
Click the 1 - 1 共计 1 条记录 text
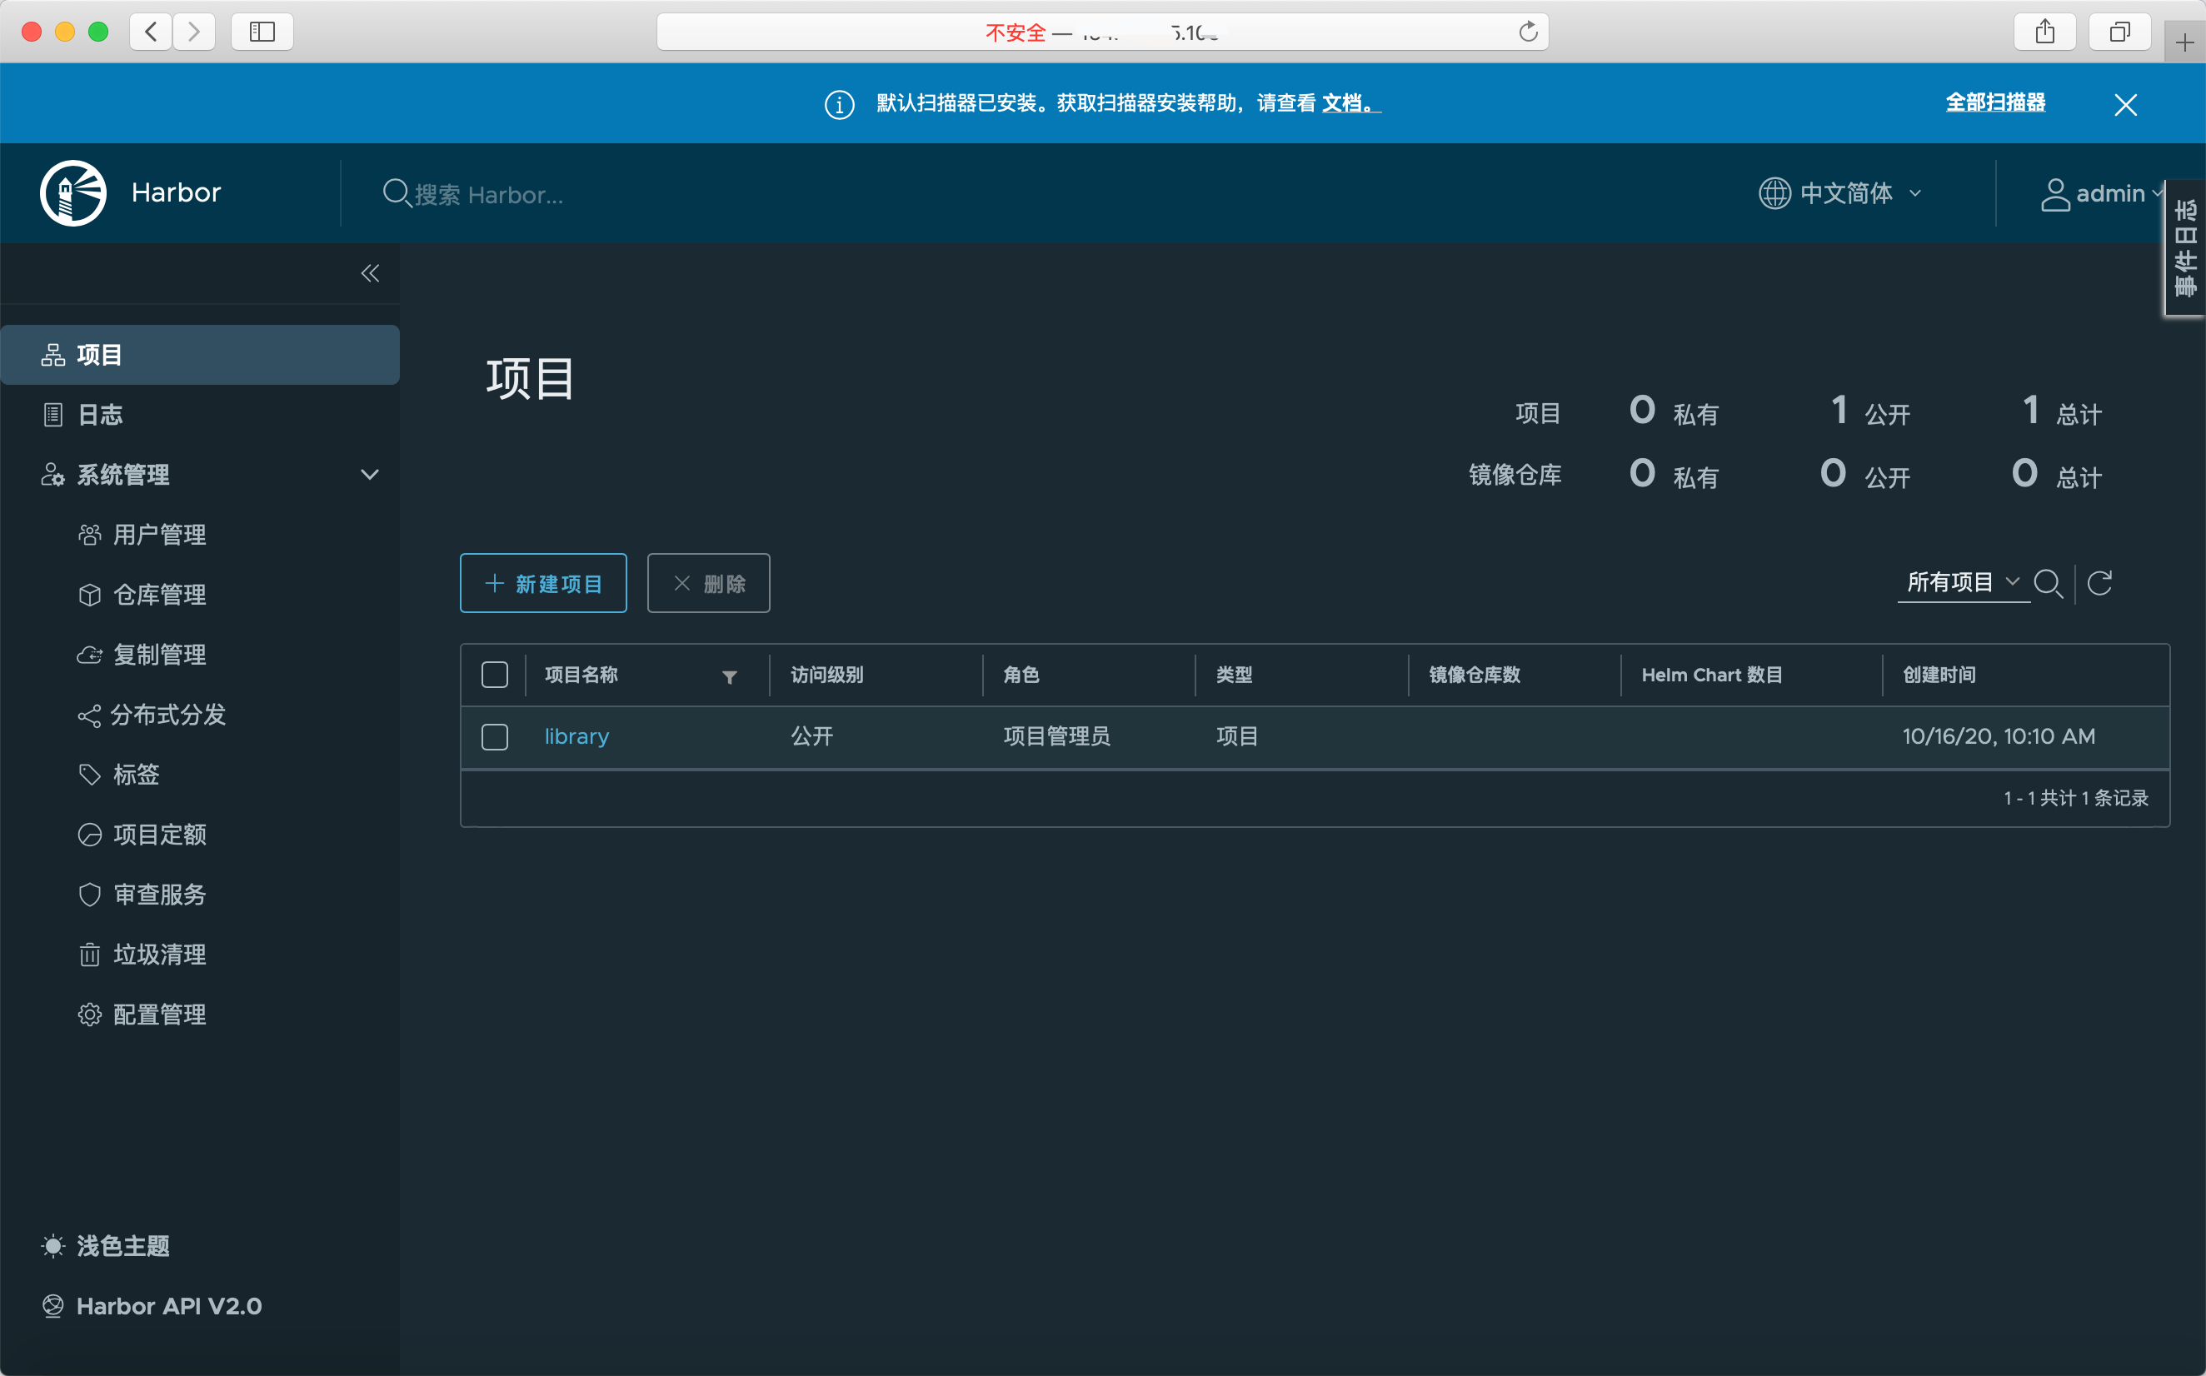pos(2076,799)
